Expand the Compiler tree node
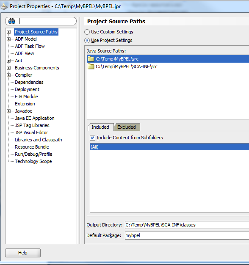This screenshot has width=249, height=265. 8,75
